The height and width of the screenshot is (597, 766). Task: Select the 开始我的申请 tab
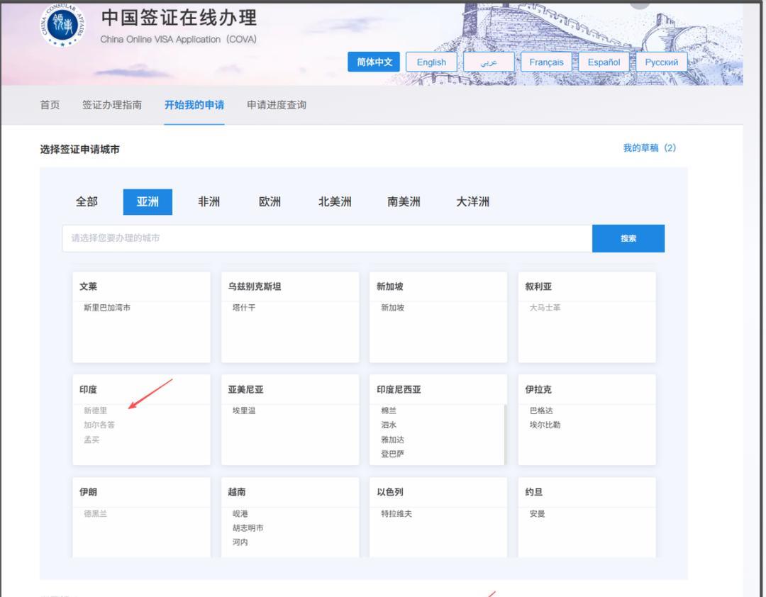click(194, 105)
